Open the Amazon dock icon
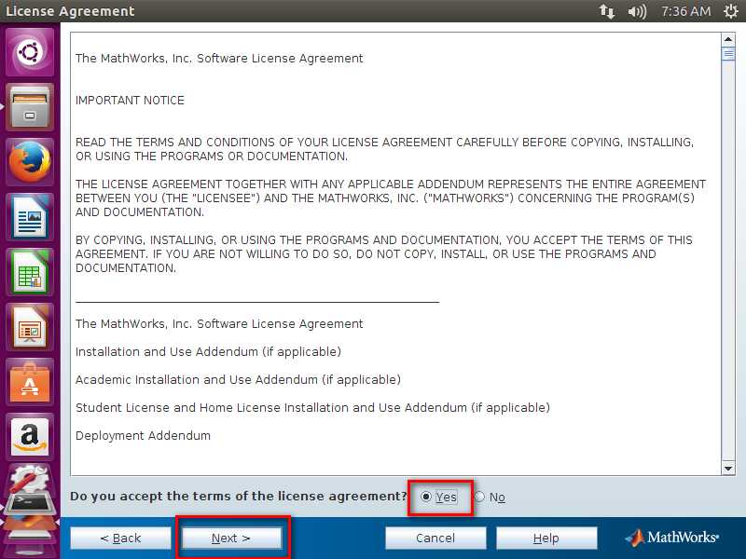746x559 pixels. click(30, 437)
